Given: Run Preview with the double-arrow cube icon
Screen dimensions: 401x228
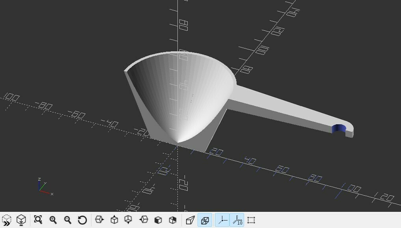Looking at the screenshot, I should 6,220.
